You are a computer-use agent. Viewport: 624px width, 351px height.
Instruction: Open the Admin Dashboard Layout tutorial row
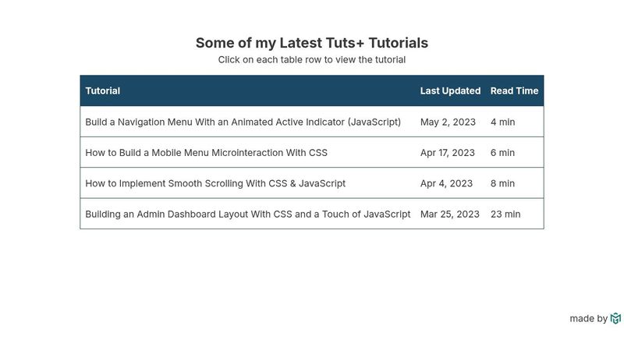coord(311,214)
